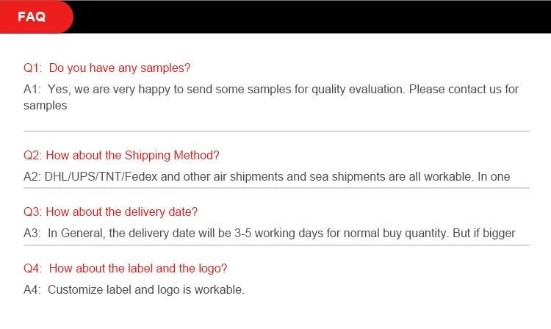Click the "Q3:" label text
551x329 pixels.
click(32, 211)
